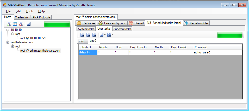249x111 pixels.
Task: Switch to the Credentials tab
Action: click(x=22, y=17)
